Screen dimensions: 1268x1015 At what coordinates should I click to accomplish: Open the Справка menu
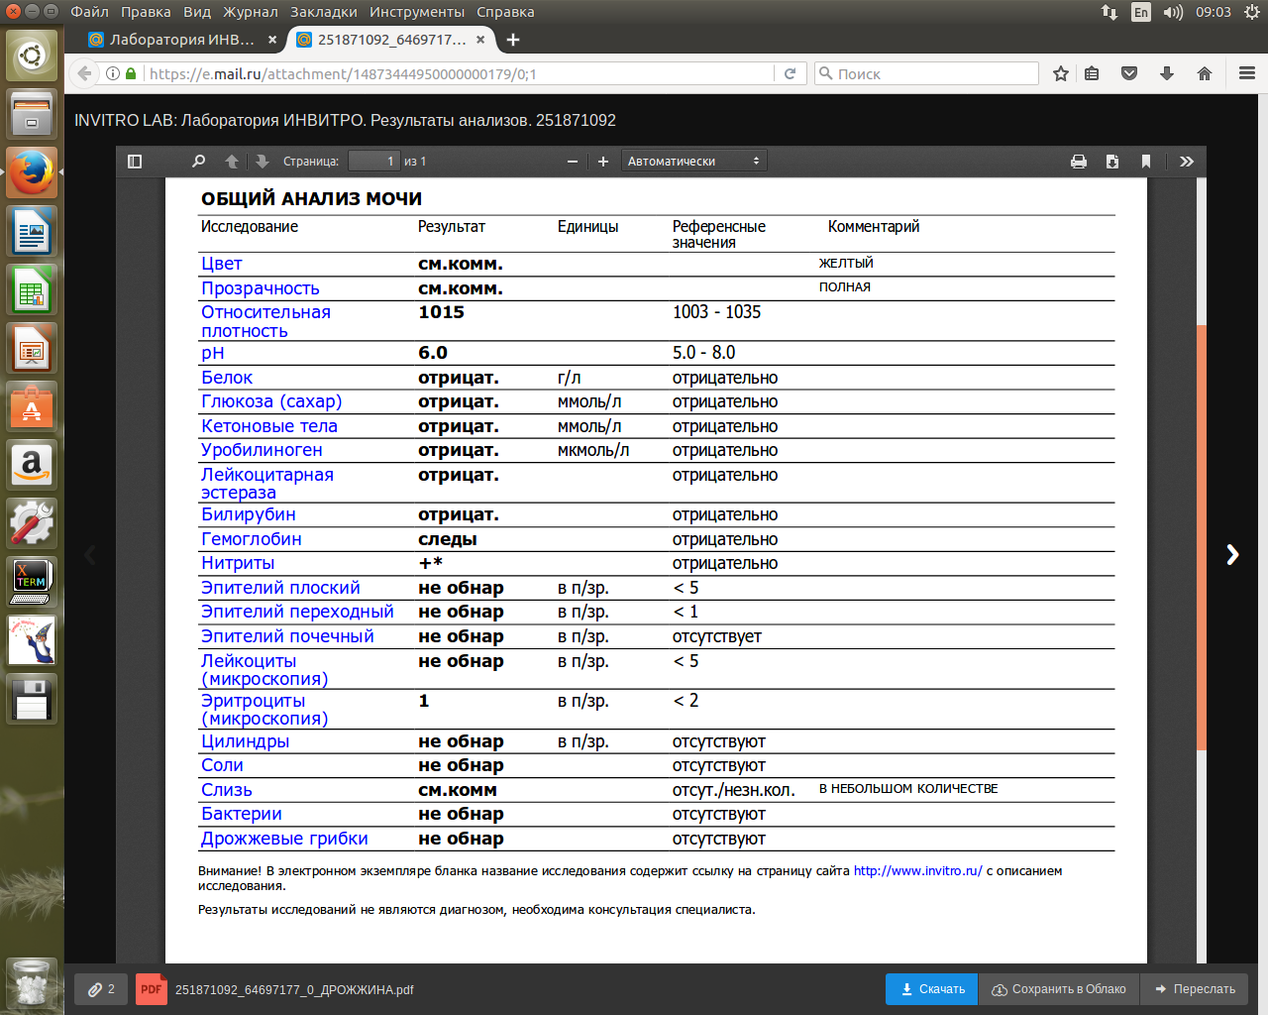[505, 12]
